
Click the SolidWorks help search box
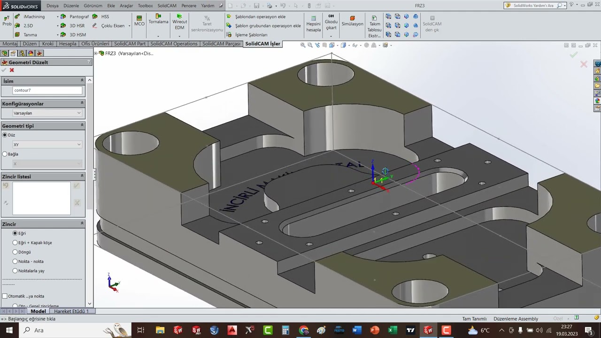(534, 6)
